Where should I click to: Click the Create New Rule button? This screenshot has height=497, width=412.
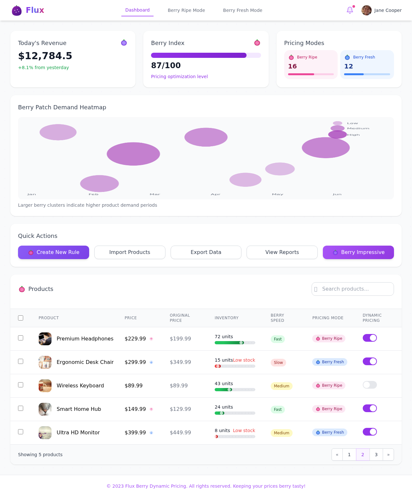click(53, 252)
